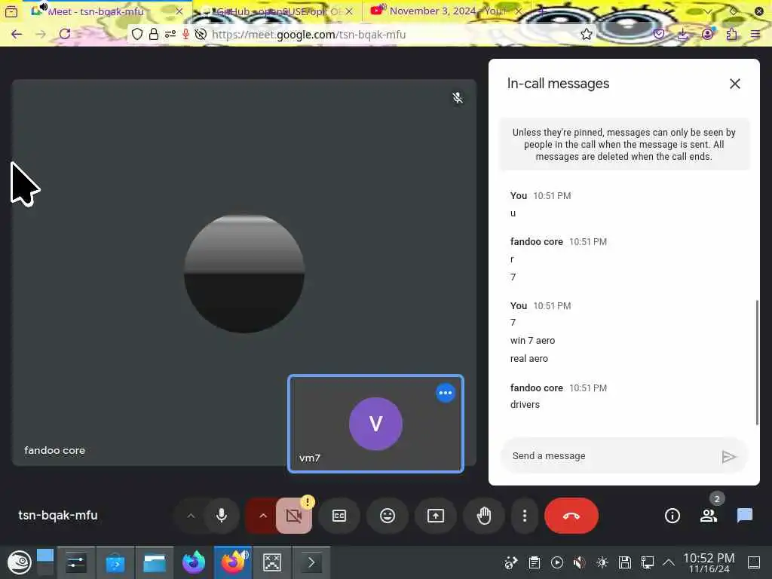Focus the active Firefox window in the taskbar
Viewport: 772px width, 579px height.
(x=233, y=562)
